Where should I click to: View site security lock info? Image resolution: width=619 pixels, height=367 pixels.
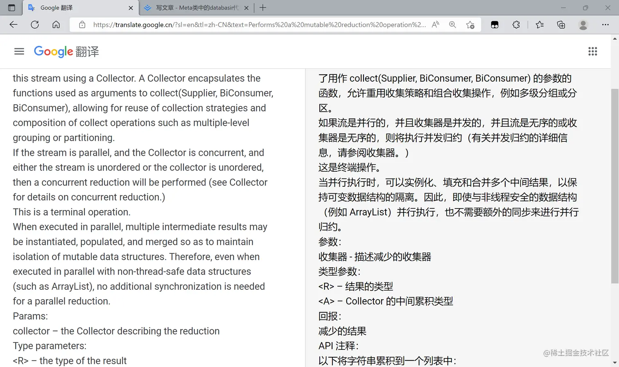tap(82, 25)
